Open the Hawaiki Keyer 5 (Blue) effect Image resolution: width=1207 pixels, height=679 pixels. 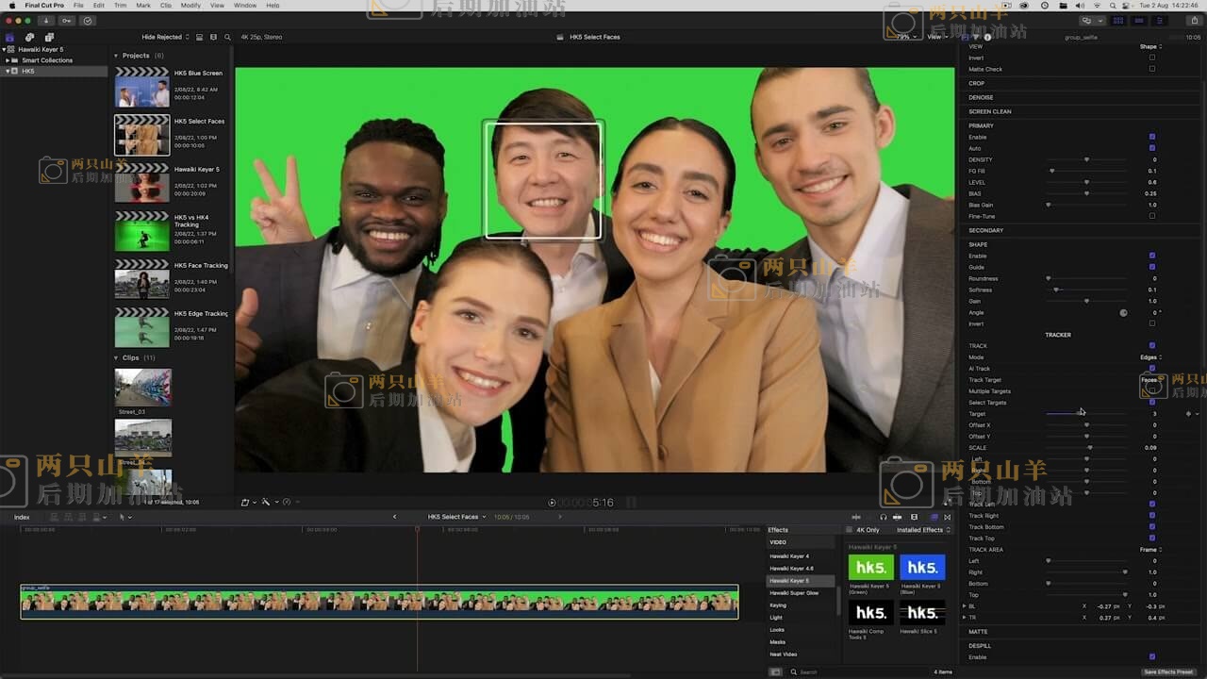[x=921, y=567]
